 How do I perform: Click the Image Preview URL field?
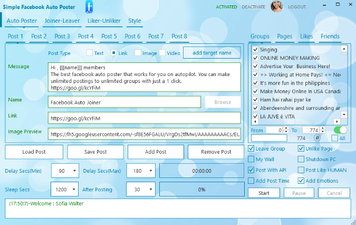tap(144, 134)
